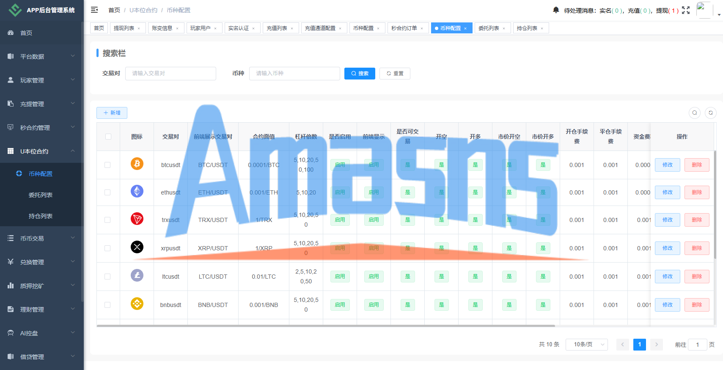Expand the 玩家管理 sidebar menu
The width and height of the screenshot is (723, 370).
pos(41,80)
